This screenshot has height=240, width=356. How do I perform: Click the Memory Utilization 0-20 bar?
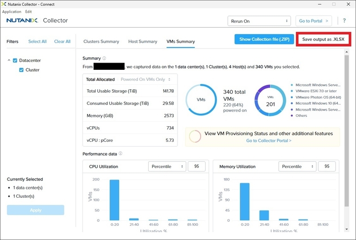tap(245, 202)
